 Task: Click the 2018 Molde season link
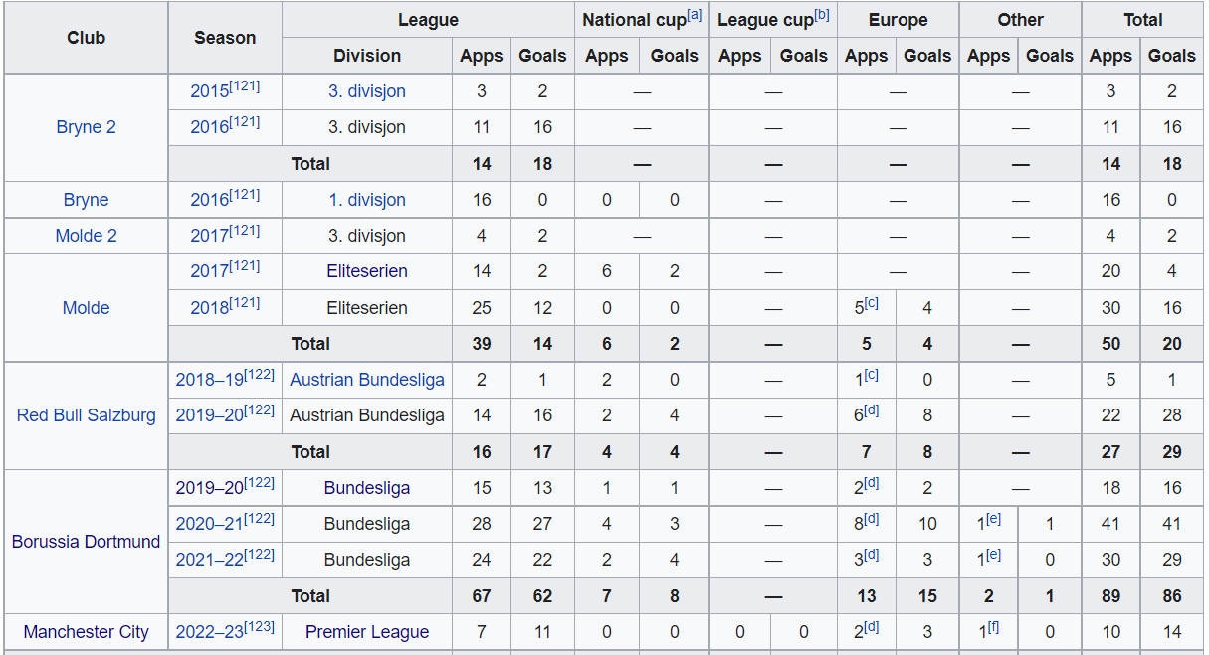click(209, 308)
